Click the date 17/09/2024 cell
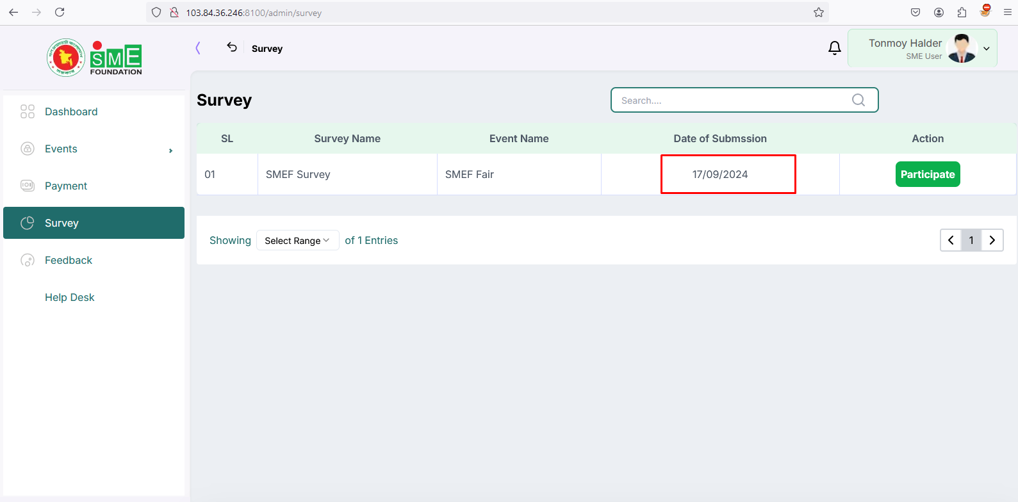Image resolution: width=1018 pixels, height=502 pixels. [720, 174]
